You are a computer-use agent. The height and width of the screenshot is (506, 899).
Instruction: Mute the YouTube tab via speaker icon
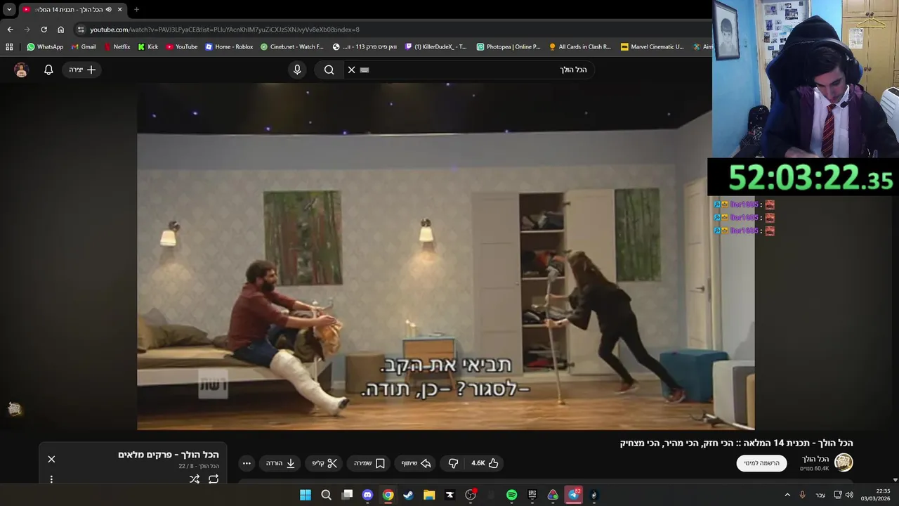click(x=108, y=9)
